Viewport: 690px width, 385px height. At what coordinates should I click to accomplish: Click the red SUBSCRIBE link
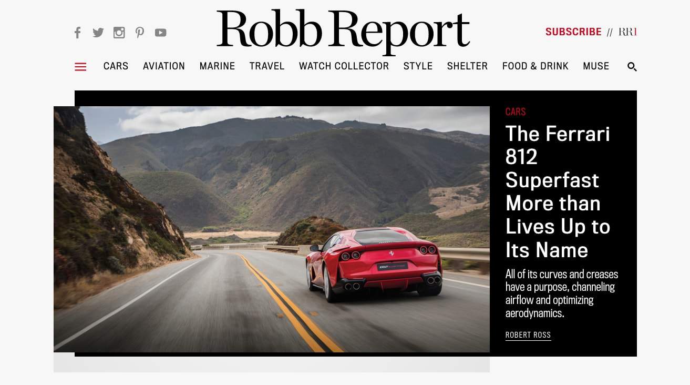tap(573, 32)
